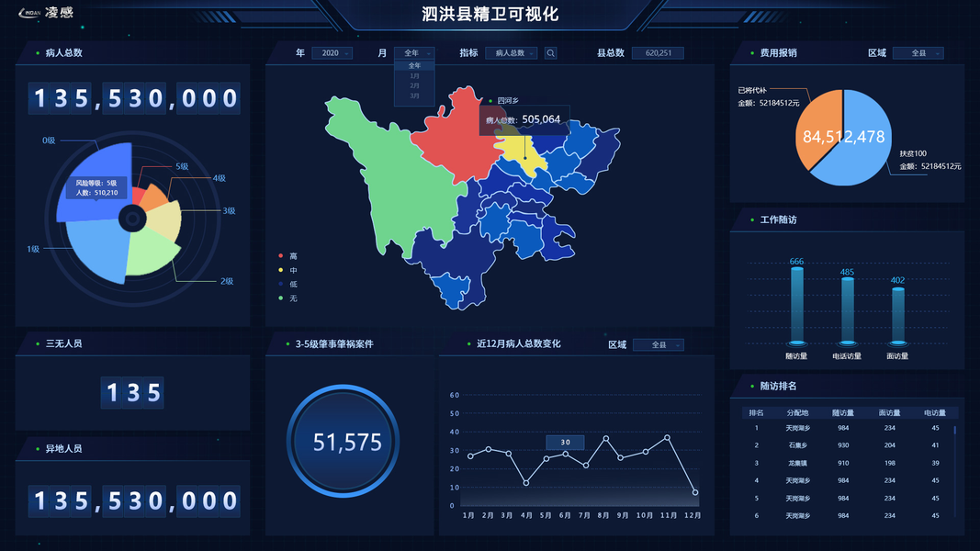Open the 年 2020 dropdown
This screenshot has width=980, height=551.
click(x=332, y=53)
